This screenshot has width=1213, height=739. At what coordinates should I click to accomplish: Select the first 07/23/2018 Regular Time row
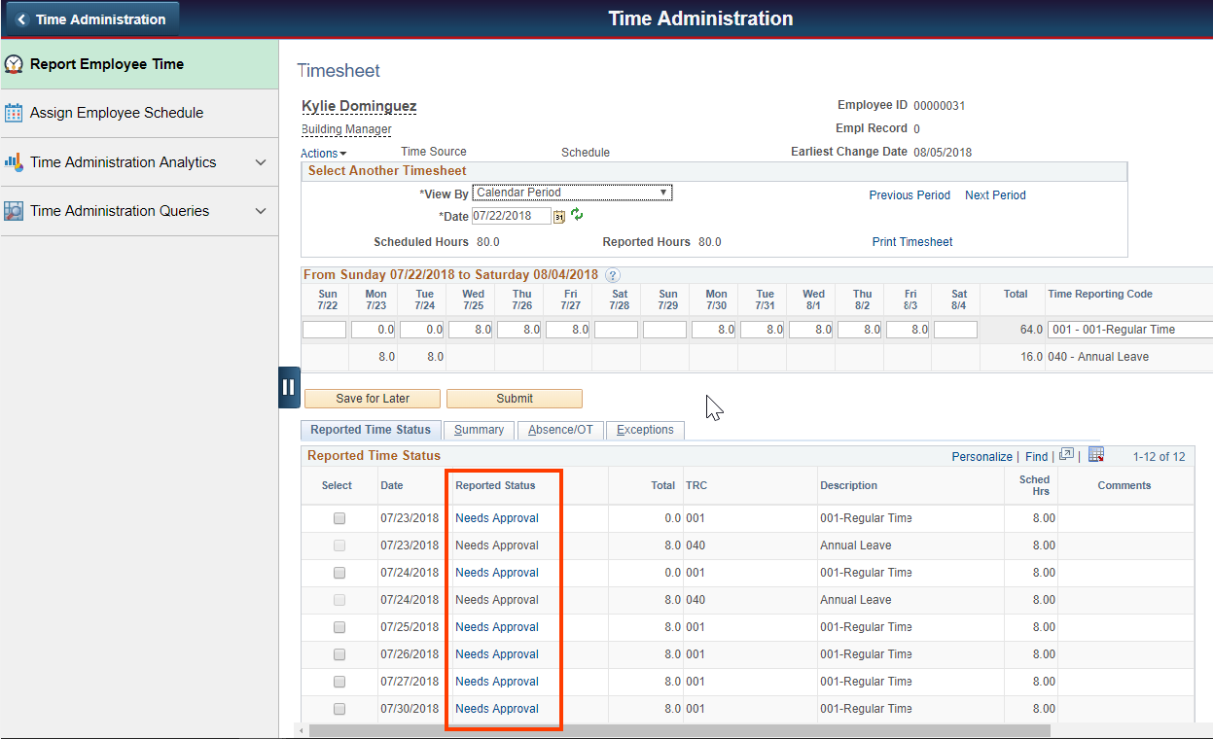(339, 518)
